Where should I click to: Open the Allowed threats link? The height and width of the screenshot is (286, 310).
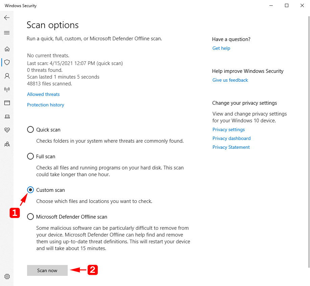pos(43,95)
